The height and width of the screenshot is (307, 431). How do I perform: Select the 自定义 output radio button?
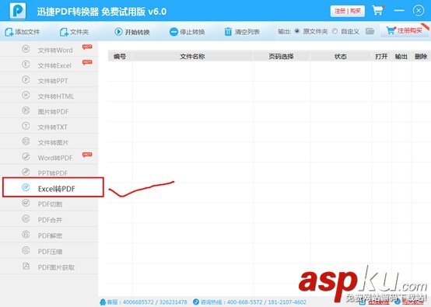tap(335, 31)
